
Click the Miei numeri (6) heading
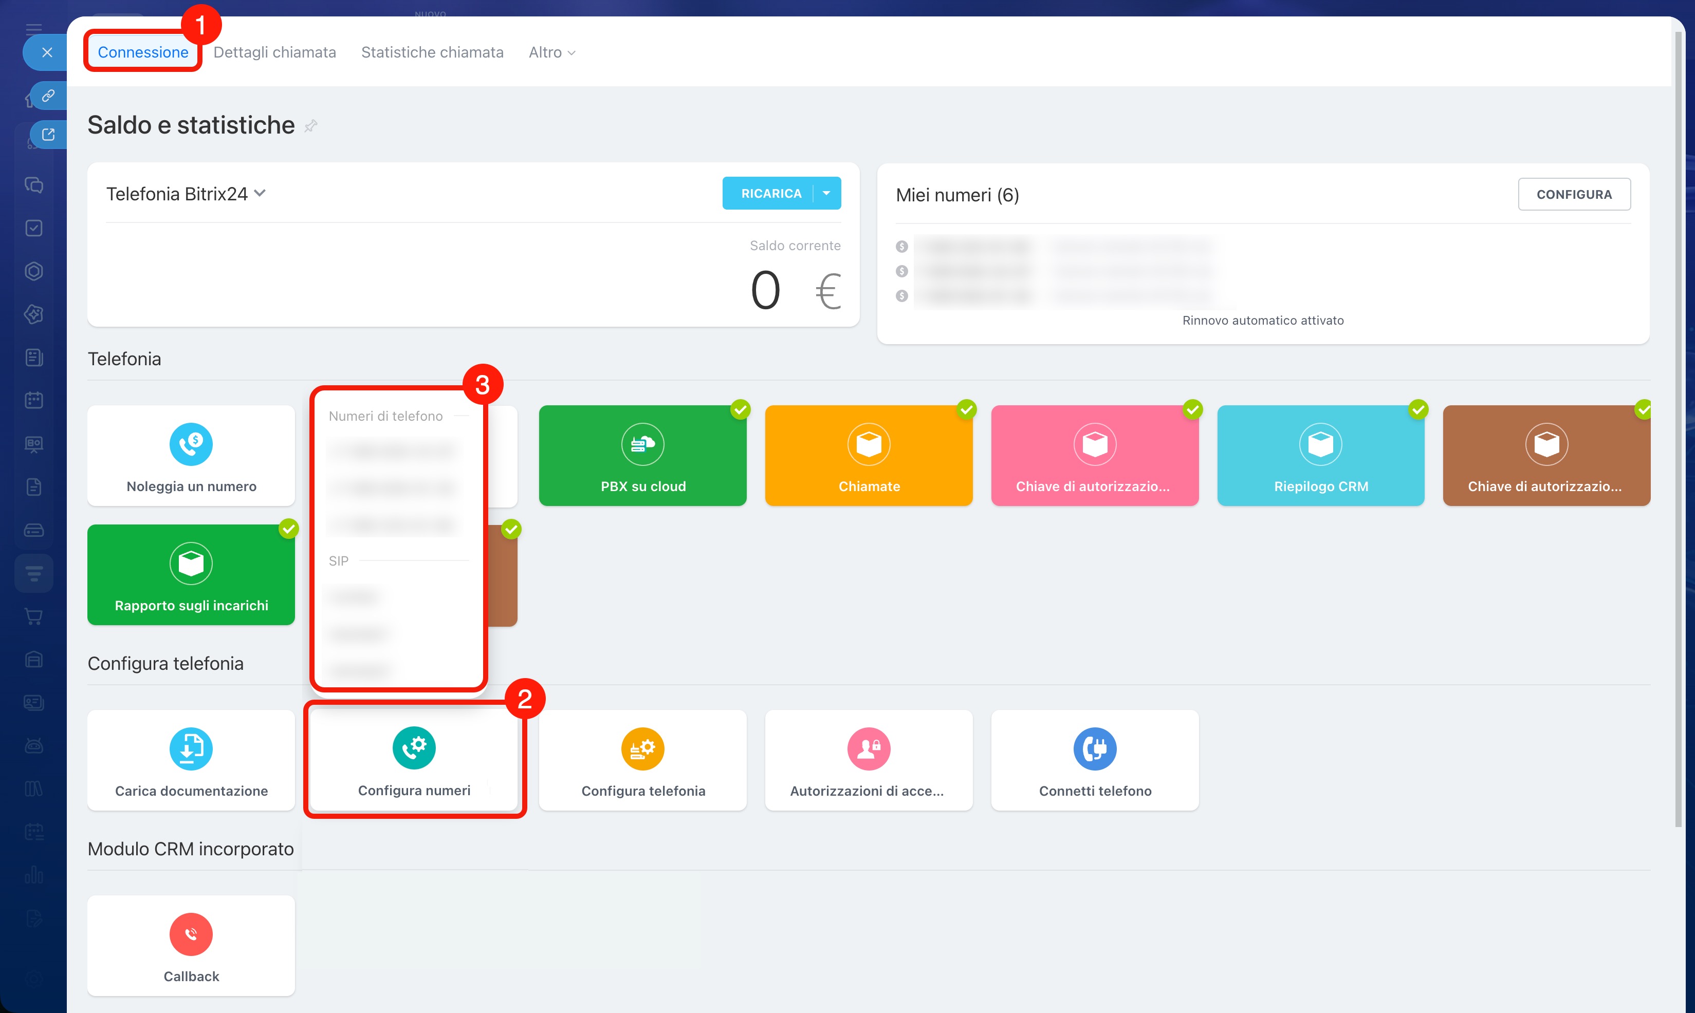pyautogui.click(x=957, y=195)
